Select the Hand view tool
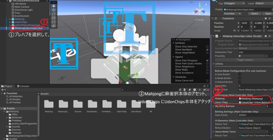This screenshot has height=140, width=273. tap(54, 6)
